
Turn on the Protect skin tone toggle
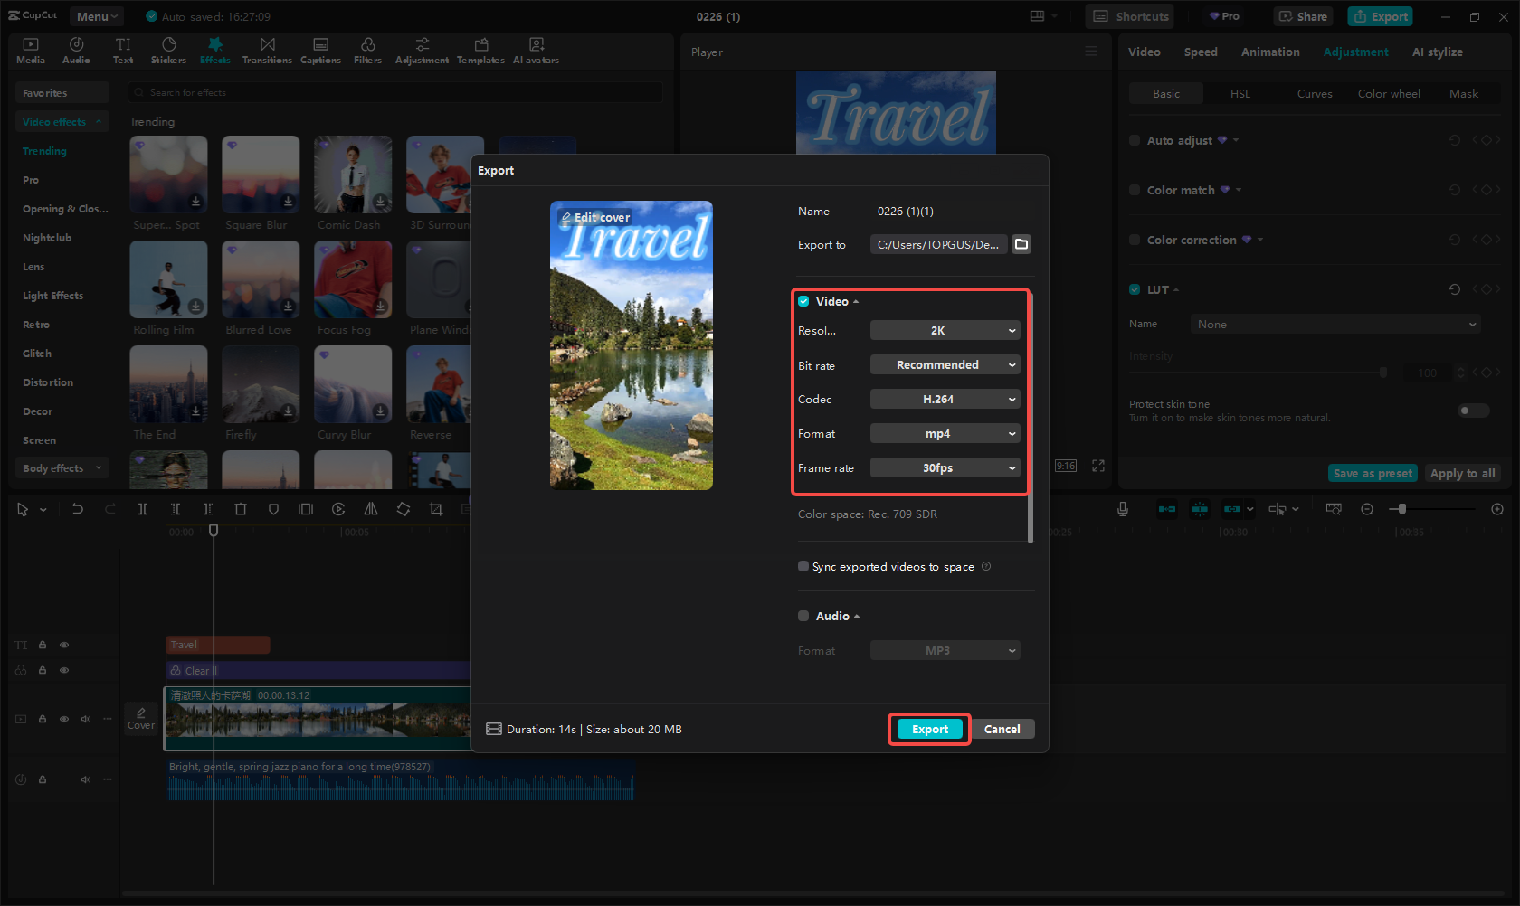pyautogui.click(x=1473, y=410)
